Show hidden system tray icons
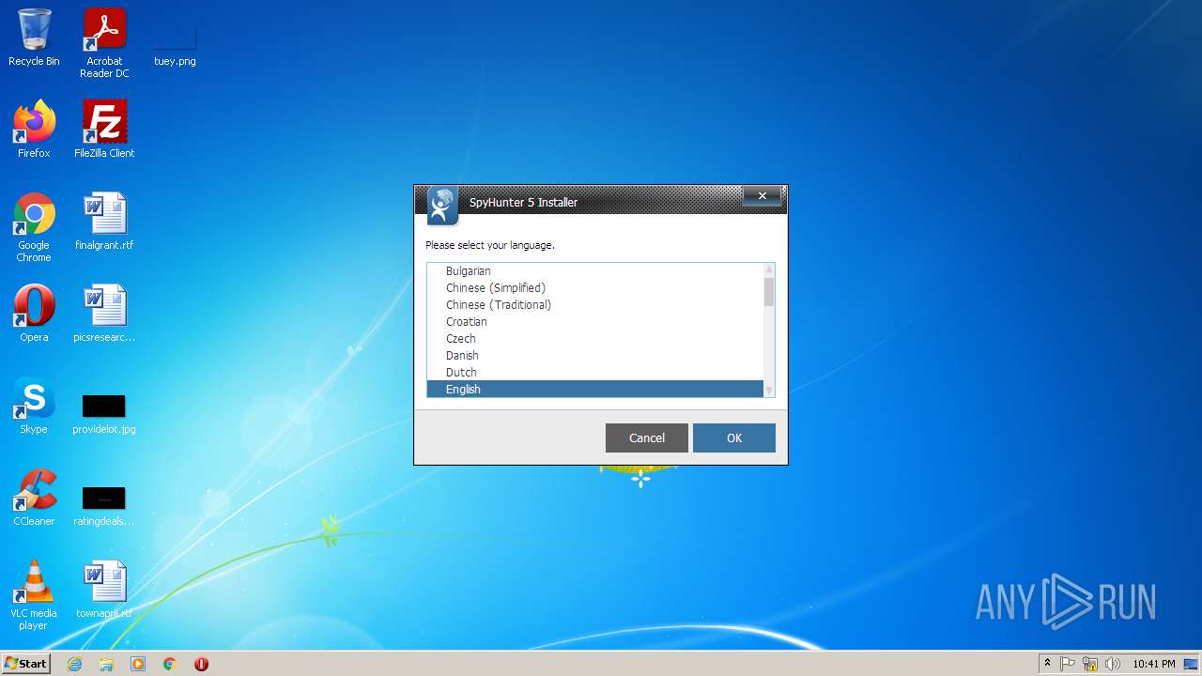1202x676 pixels. [1047, 664]
